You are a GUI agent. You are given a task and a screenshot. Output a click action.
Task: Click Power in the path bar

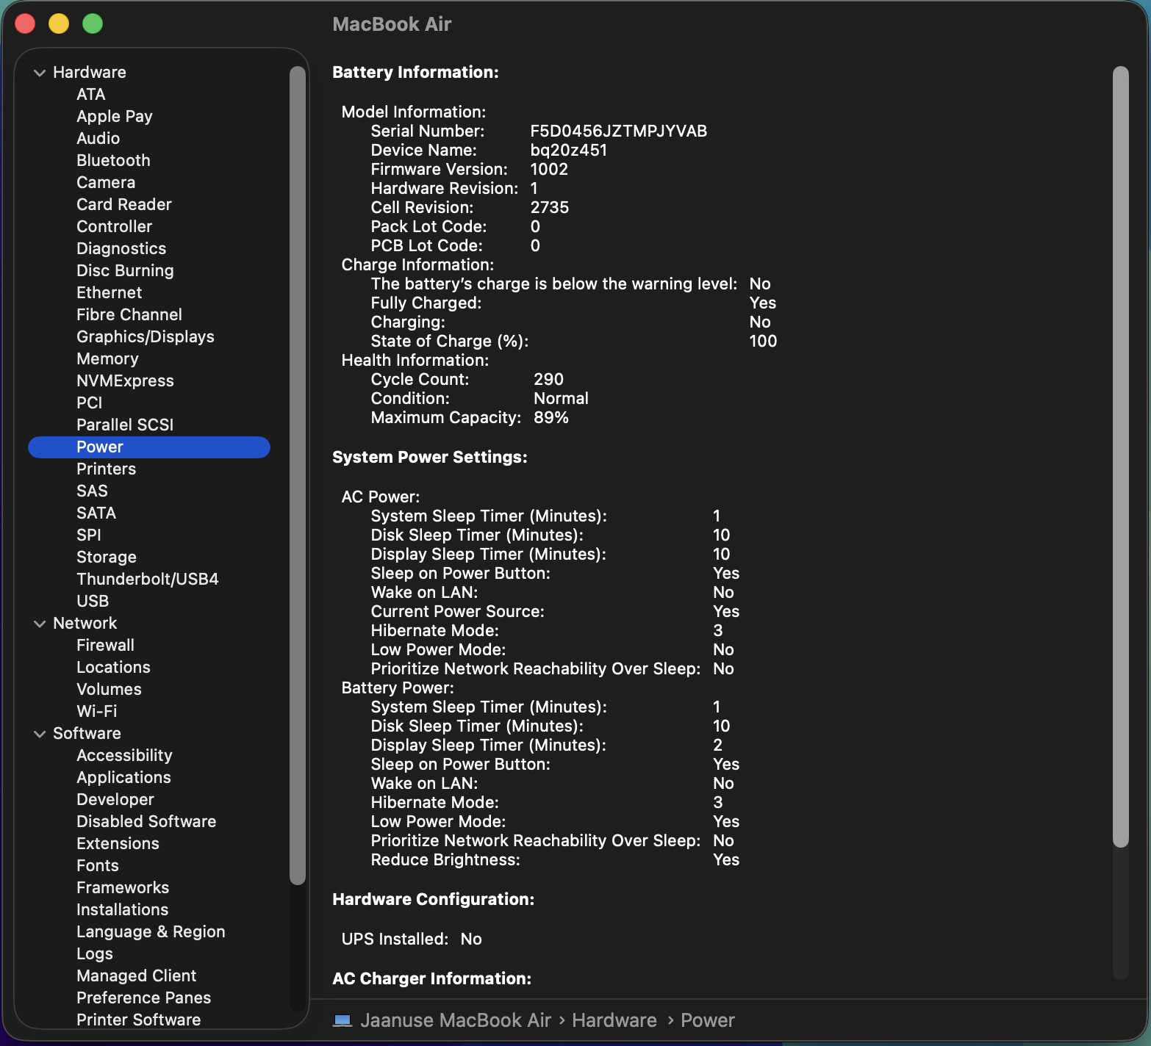[x=708, y=1020]
